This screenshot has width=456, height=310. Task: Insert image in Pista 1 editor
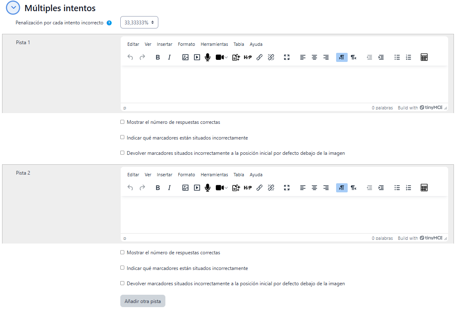pos(185,57)
